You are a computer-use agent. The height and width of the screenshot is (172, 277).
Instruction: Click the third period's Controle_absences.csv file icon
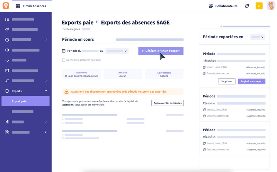204,150
